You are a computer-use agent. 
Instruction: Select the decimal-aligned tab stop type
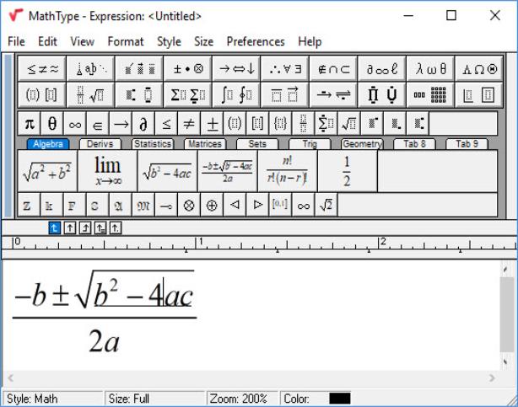[x=116, y=228]
